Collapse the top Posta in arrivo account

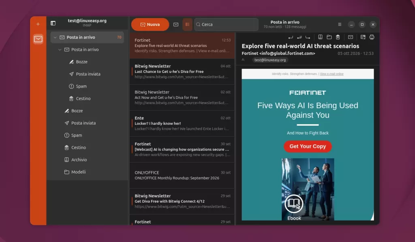click(x=55, y=37)
